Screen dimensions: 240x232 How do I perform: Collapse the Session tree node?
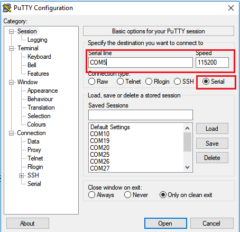[11, 32]
